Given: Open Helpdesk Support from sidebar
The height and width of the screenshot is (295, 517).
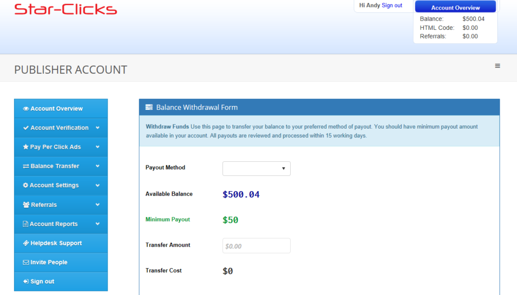Looking at the screenshot, I should [x=56, y=243].
